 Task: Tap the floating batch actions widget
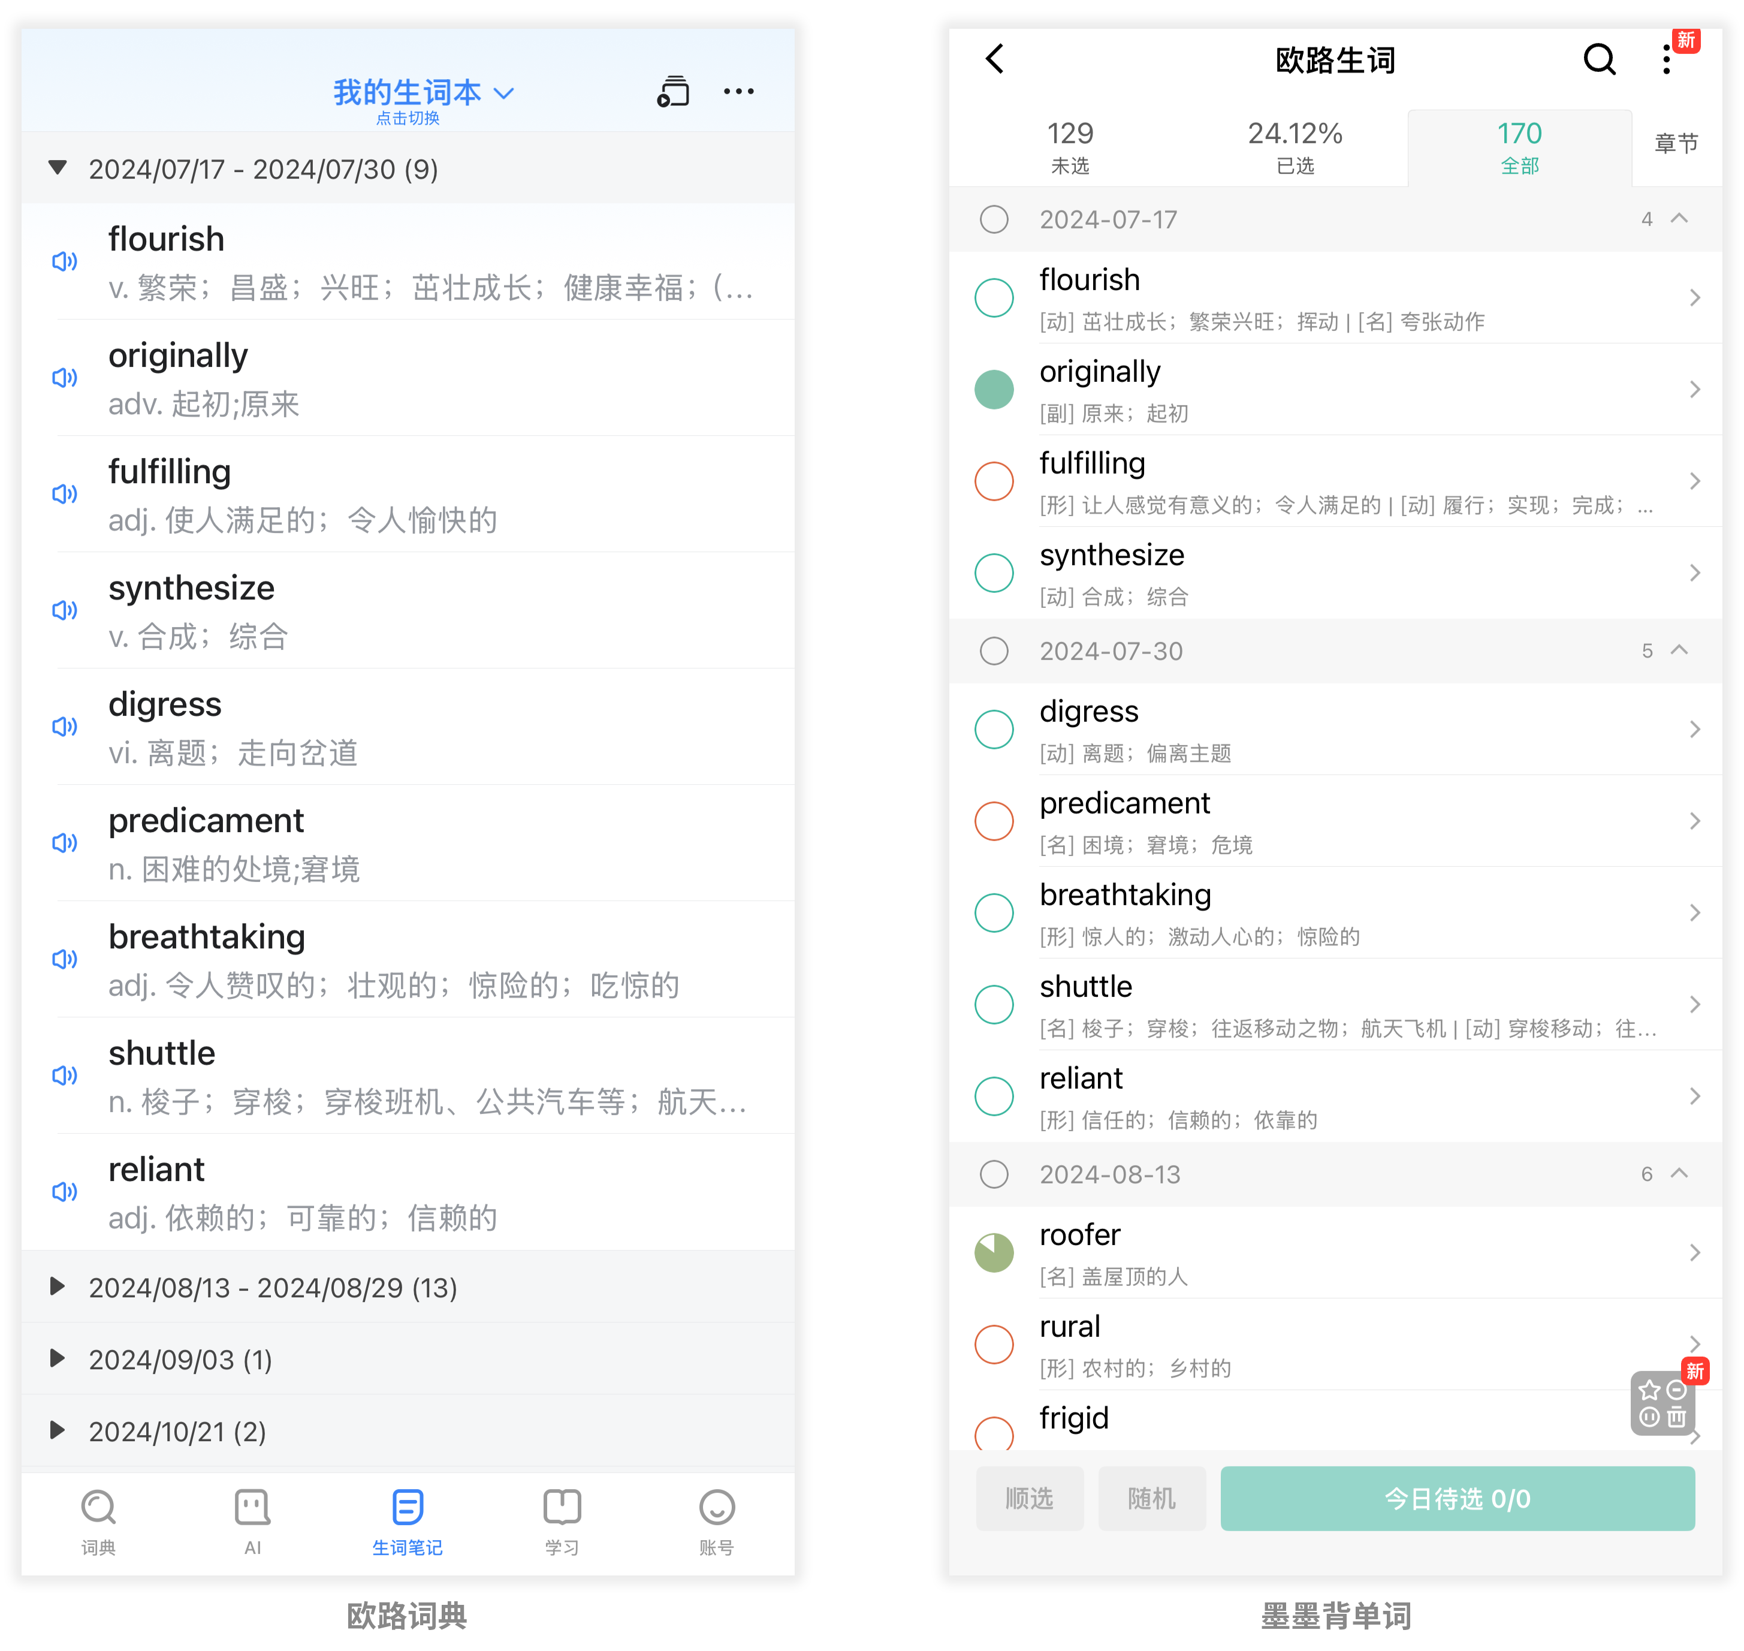(1662, 1402)
